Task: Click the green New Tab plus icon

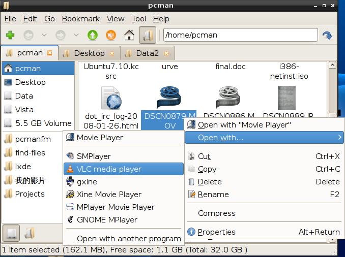Action: [10, 35]
